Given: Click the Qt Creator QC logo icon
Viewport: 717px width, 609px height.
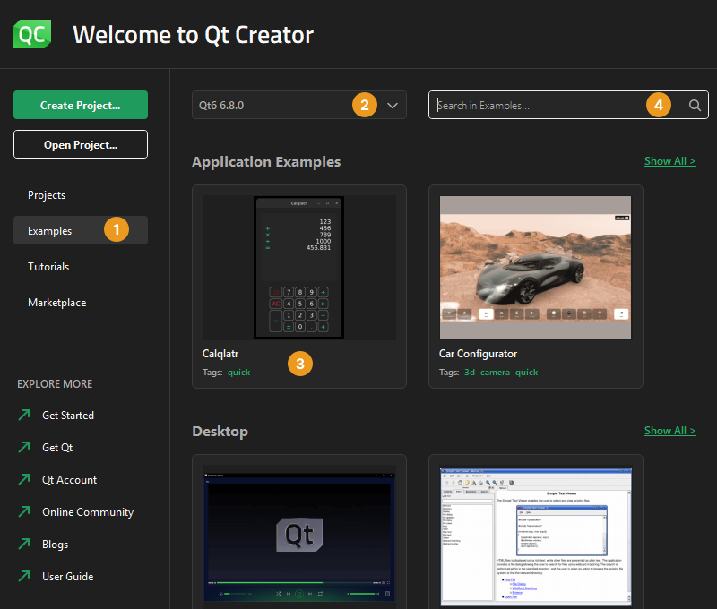Looking at the screenshot, I should (32, 34).
